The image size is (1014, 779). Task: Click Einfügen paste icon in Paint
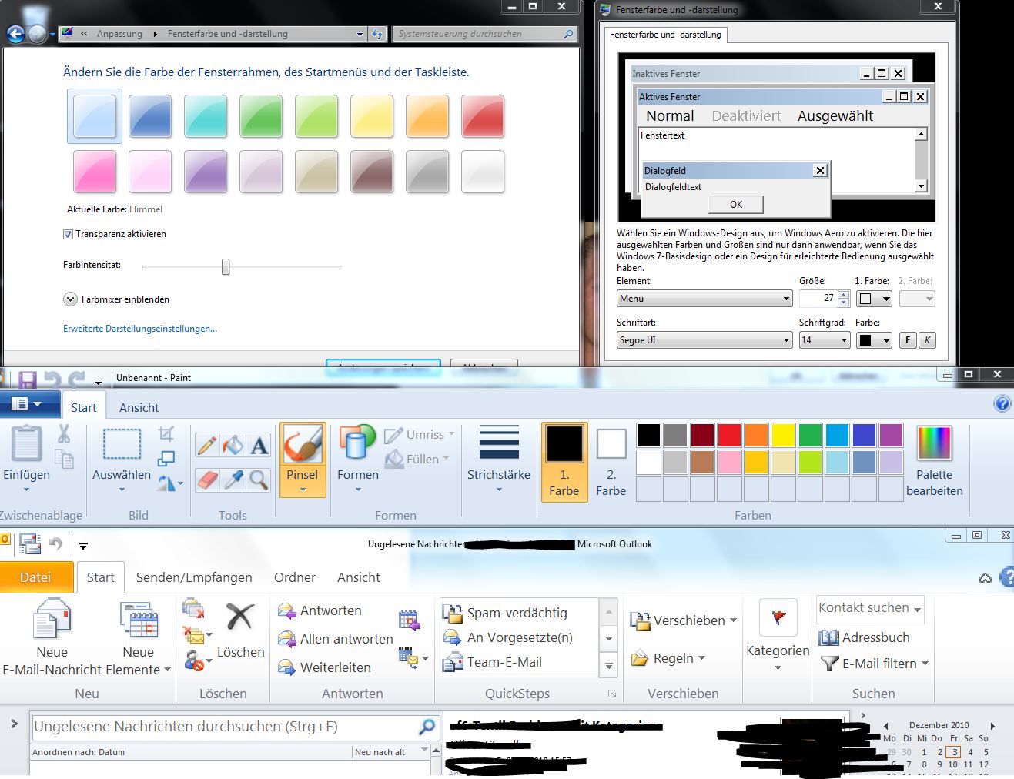(x=26, y=444)
